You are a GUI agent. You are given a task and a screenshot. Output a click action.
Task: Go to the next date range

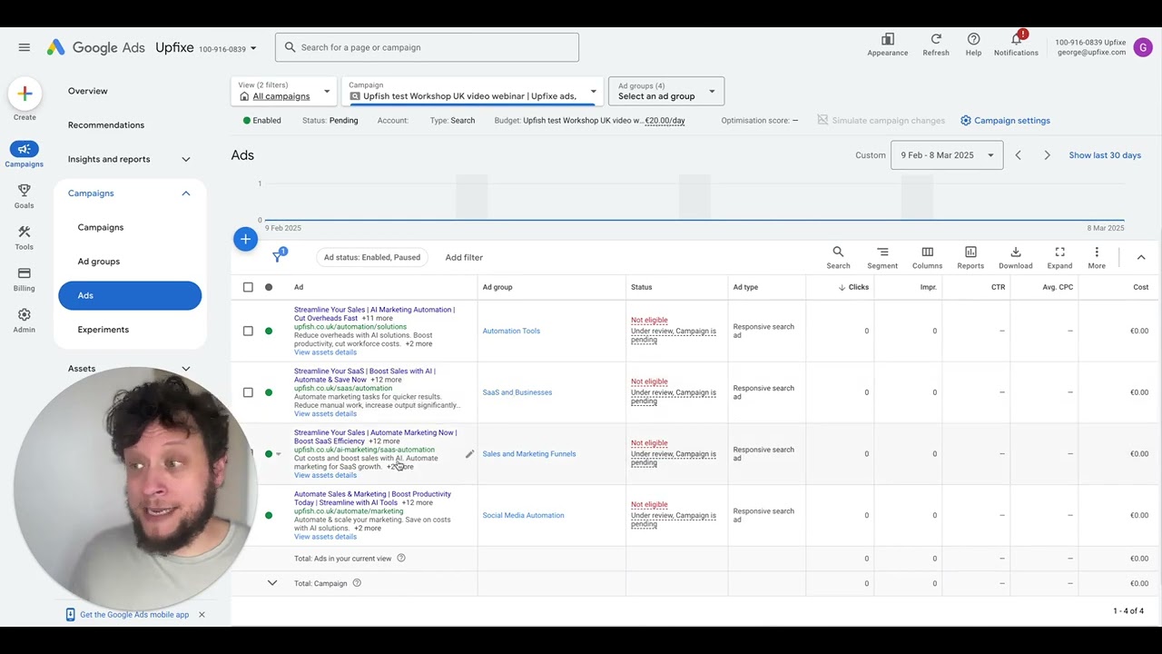1047,155
